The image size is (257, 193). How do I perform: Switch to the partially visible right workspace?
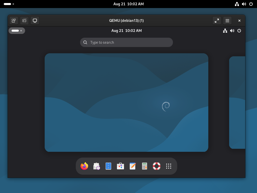[x=237, y=102]
